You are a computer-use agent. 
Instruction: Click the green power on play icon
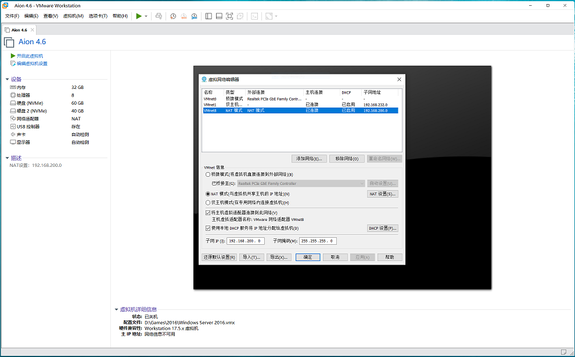coord(139,16)
